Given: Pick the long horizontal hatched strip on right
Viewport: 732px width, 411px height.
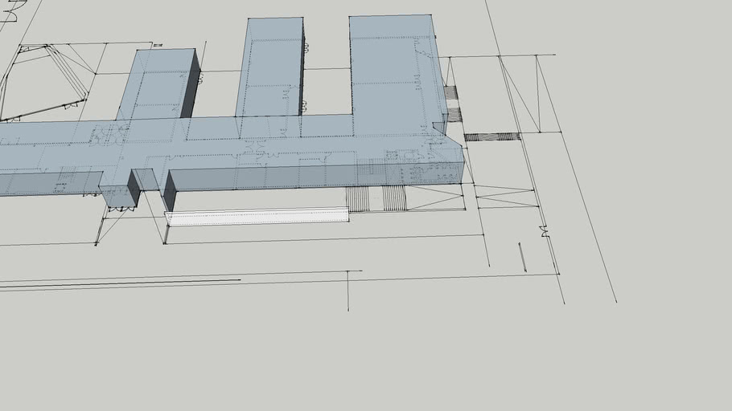Looking at the screenshot, I should click(492, 136).
